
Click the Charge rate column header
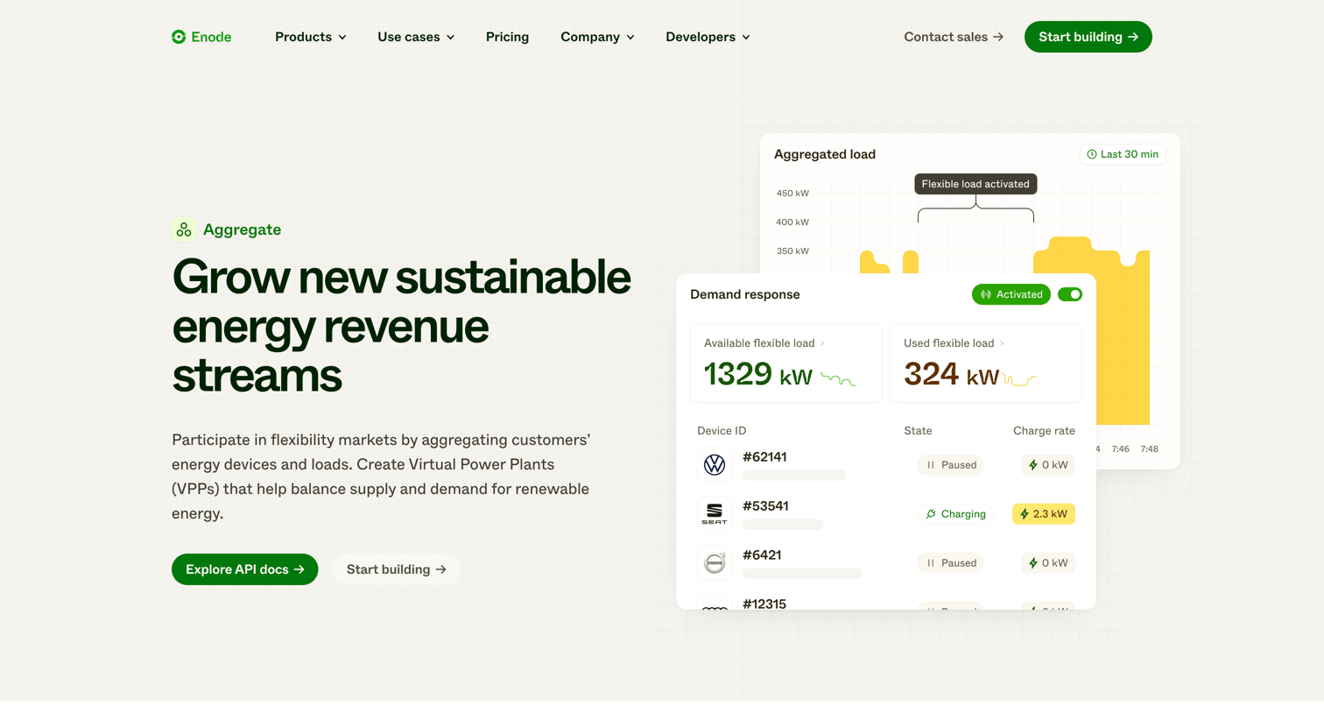pyautogui.click(x=1044, y=431)
